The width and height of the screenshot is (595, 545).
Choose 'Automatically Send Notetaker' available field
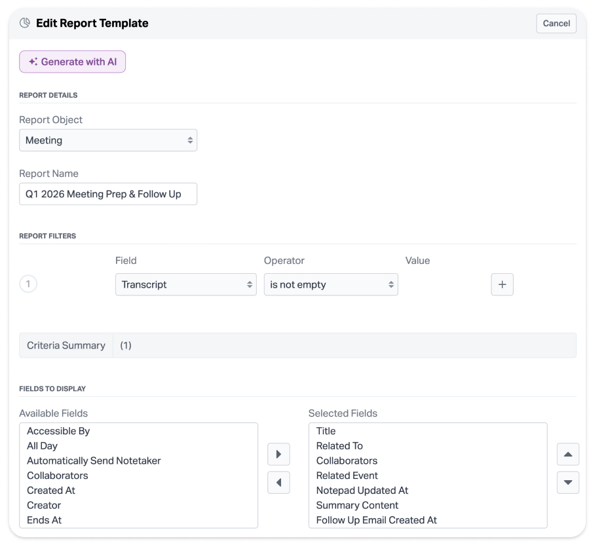(94, 460)
